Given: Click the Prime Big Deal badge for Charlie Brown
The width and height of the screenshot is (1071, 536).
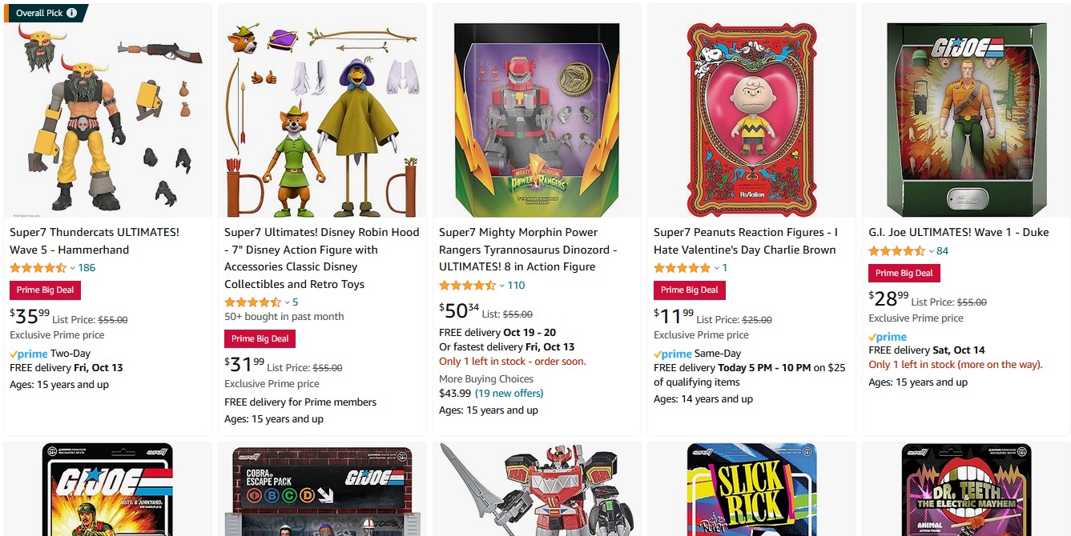Looking at the screenshot, I should [689, 290].
